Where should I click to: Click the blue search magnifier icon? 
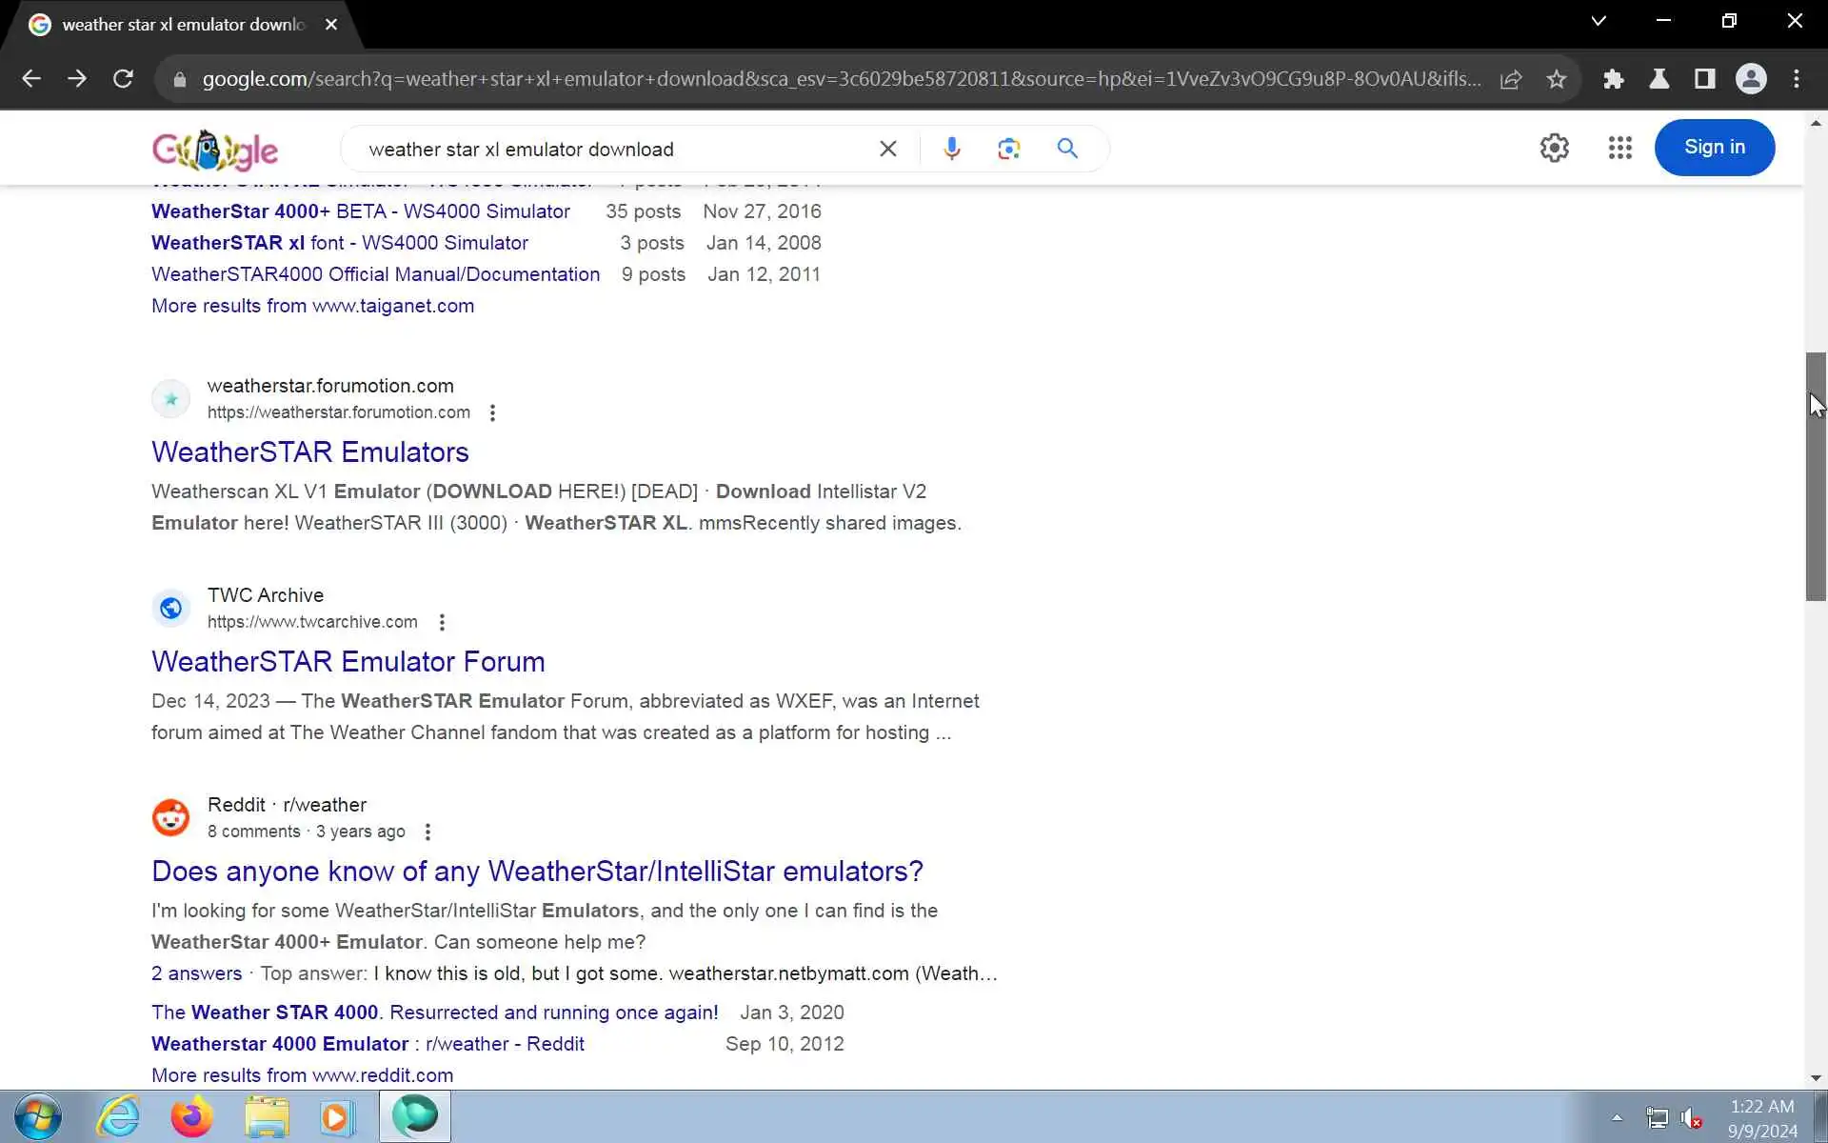[1067, 149]
